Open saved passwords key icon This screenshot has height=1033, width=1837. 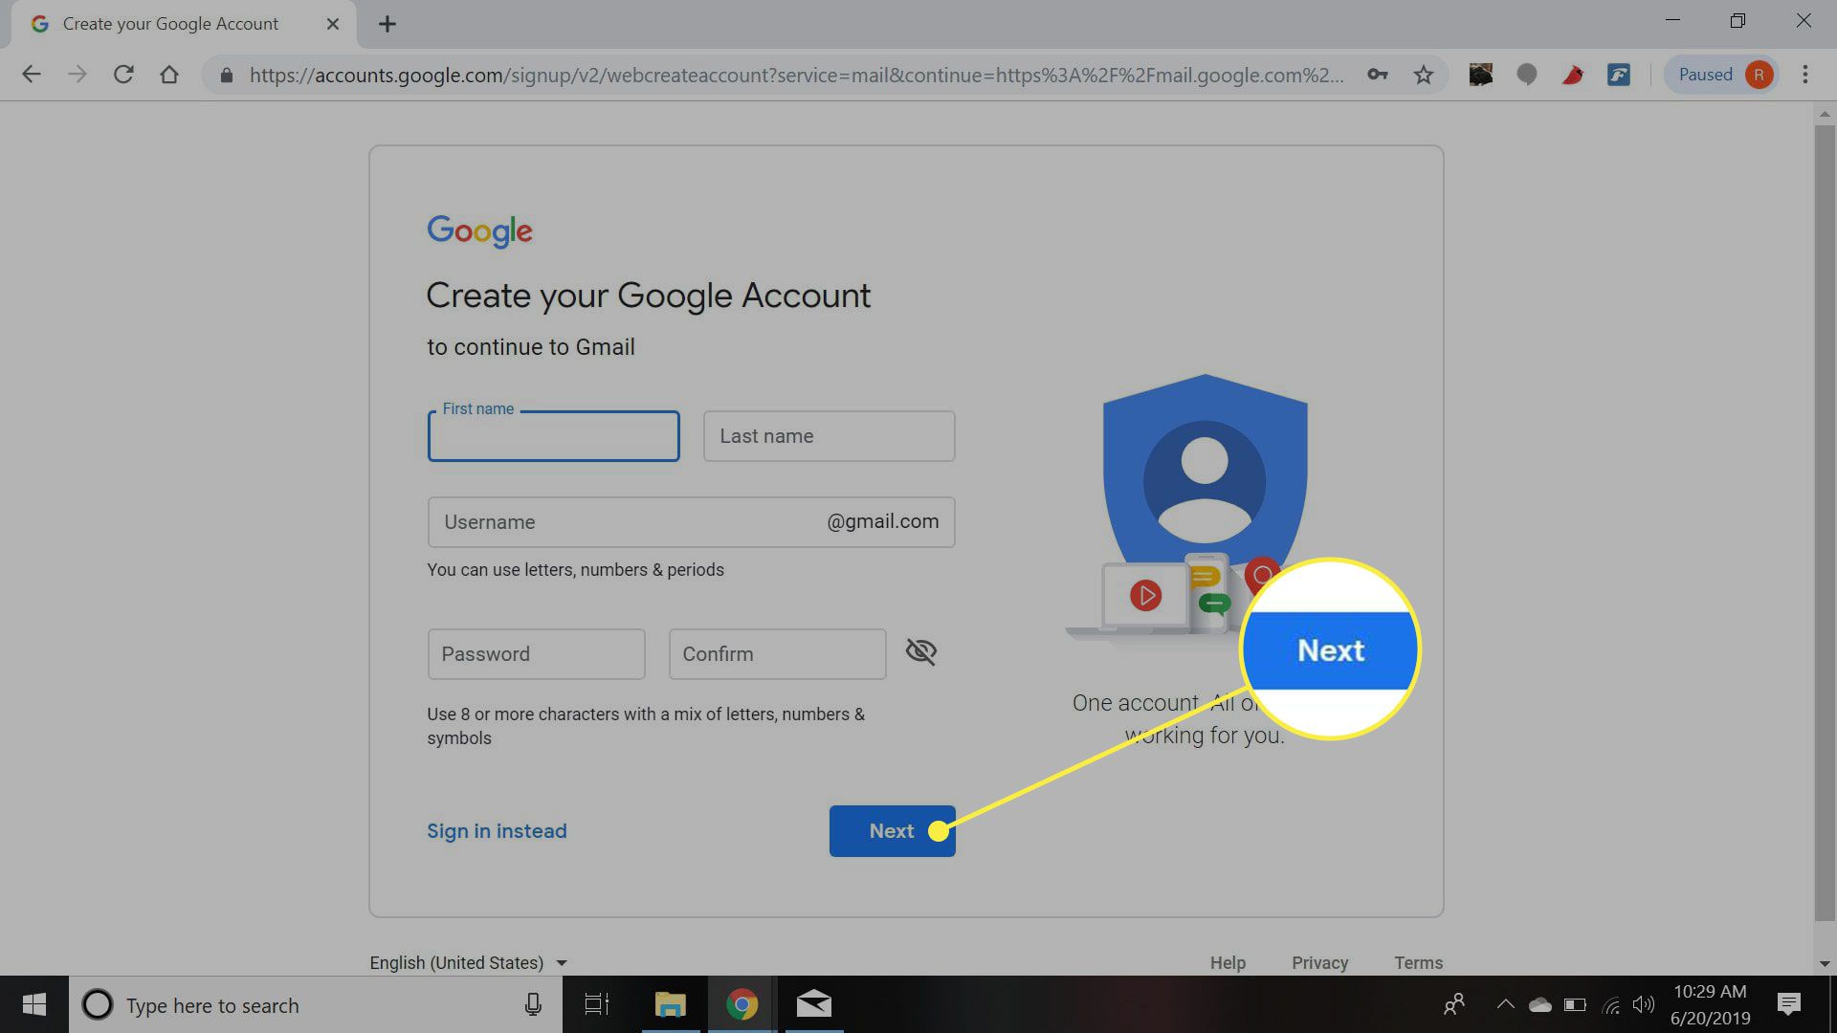click(1378, 75)
